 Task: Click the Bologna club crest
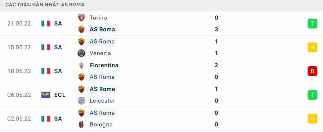81,124
